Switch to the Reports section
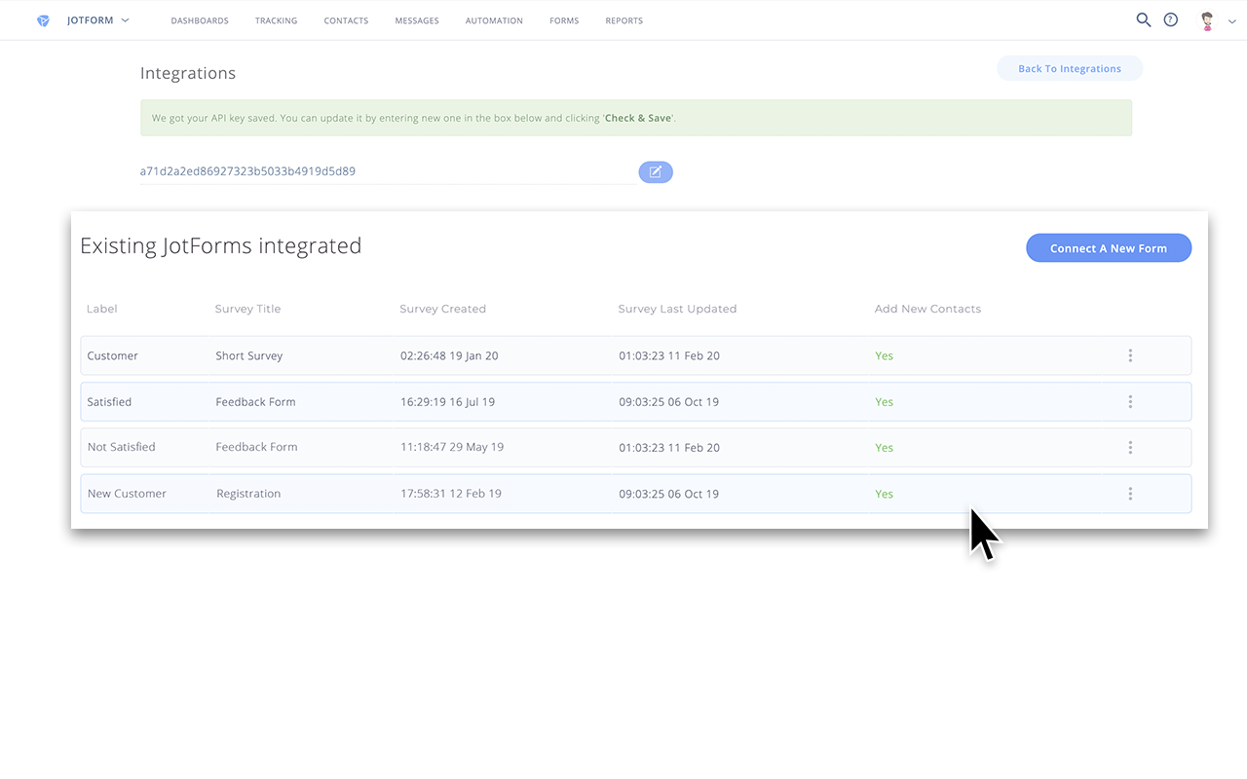 pyautogui.click(x=623, y=19)
